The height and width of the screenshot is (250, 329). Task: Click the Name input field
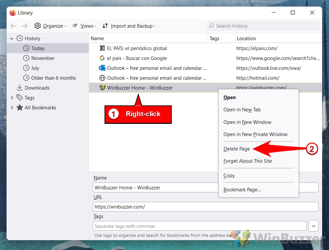click(x=205, y=187)
